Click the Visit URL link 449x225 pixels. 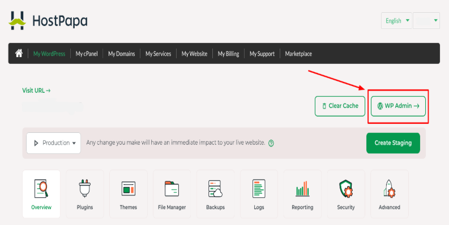pos(36,90)
